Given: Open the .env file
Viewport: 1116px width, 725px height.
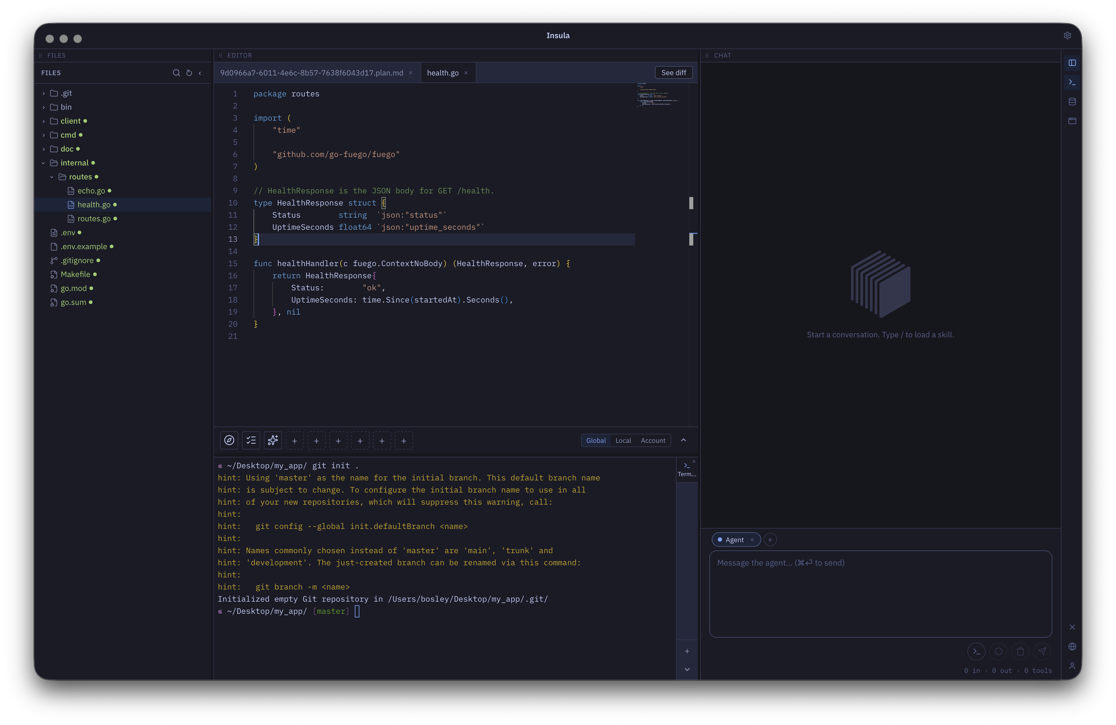Looking at the screenshot, I should (123, 232).
